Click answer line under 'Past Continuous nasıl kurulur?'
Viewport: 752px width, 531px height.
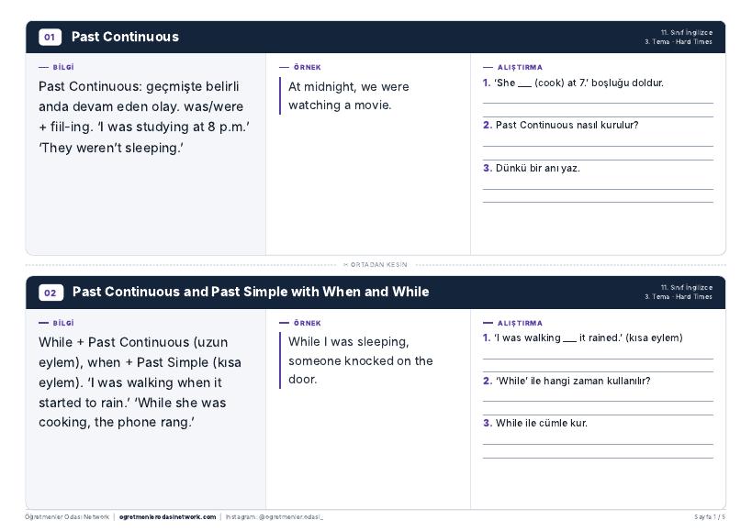(x=598, y=146)
